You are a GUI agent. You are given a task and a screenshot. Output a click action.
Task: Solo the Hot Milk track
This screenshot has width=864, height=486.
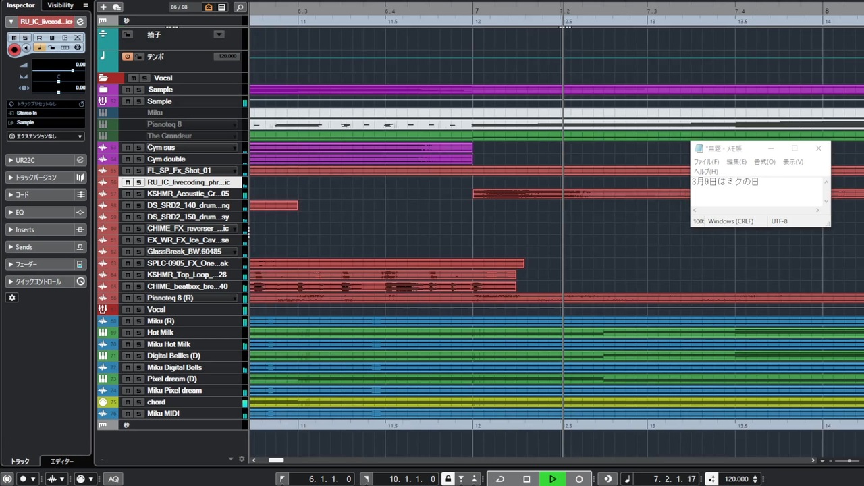pos(138,333)
